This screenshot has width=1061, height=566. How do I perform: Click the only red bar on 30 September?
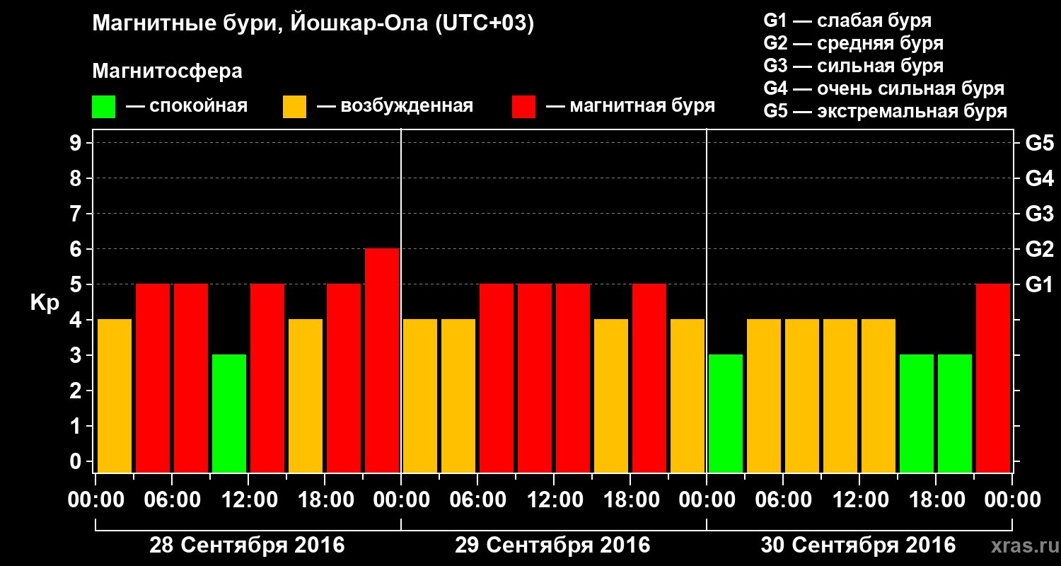[993, 378]
